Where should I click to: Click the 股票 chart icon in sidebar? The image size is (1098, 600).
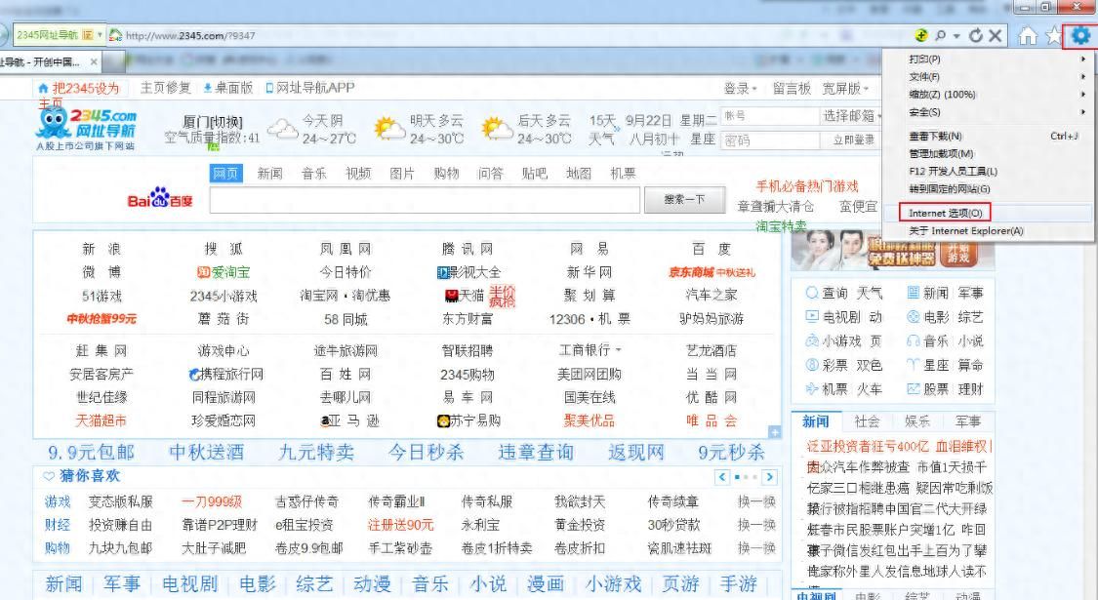[913, 388]
